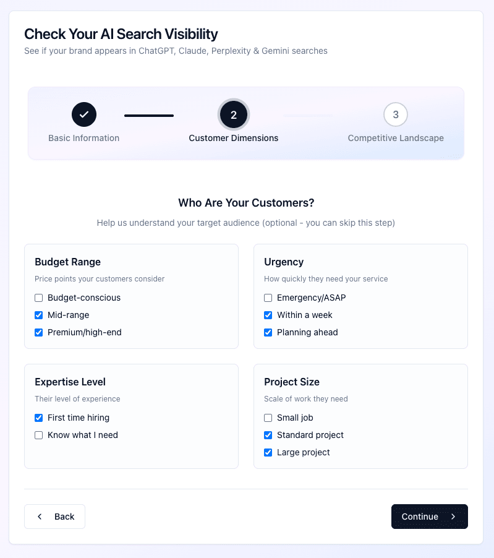Click the right arrow icon on Continue button

click(x=453, y=517)
